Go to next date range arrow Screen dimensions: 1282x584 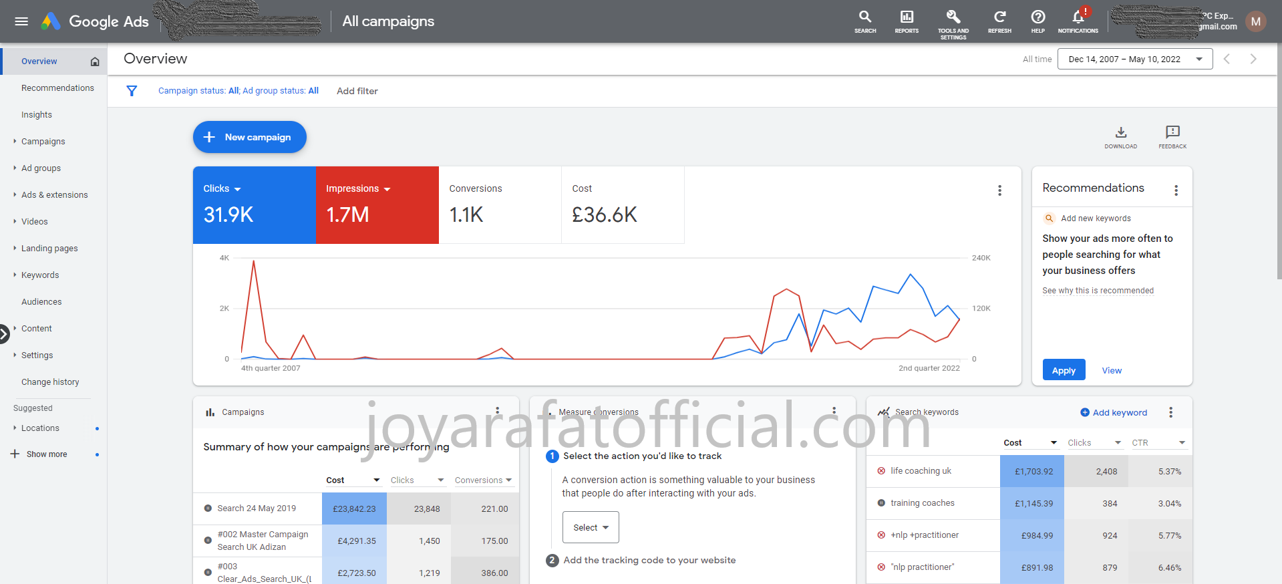(1253, 59)
